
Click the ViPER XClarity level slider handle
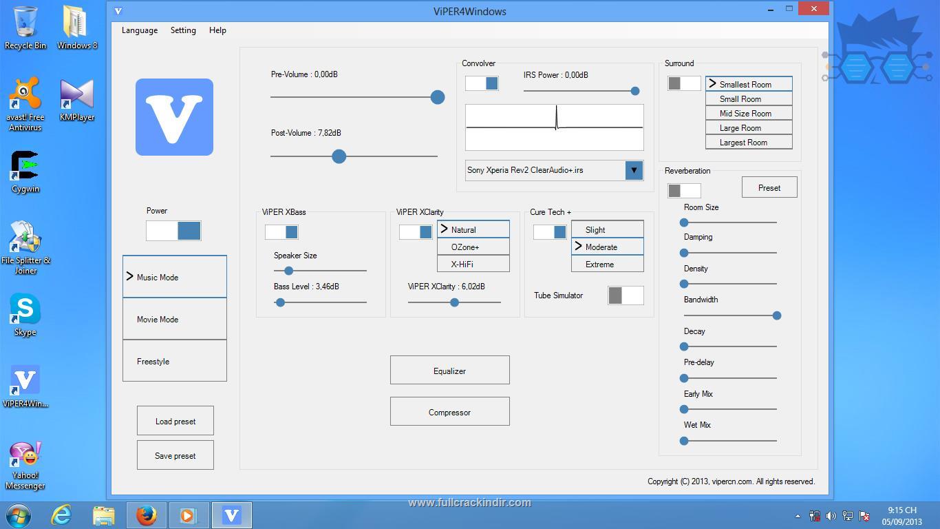[454, 302]
